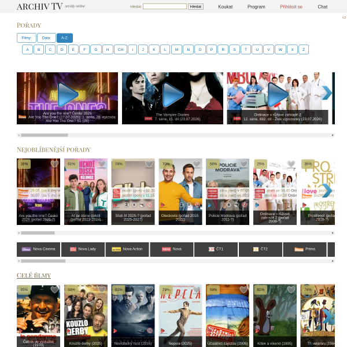Screen dimensions: 347x347
Task: Toggle heart on Slub III poster
Action: 149,164
